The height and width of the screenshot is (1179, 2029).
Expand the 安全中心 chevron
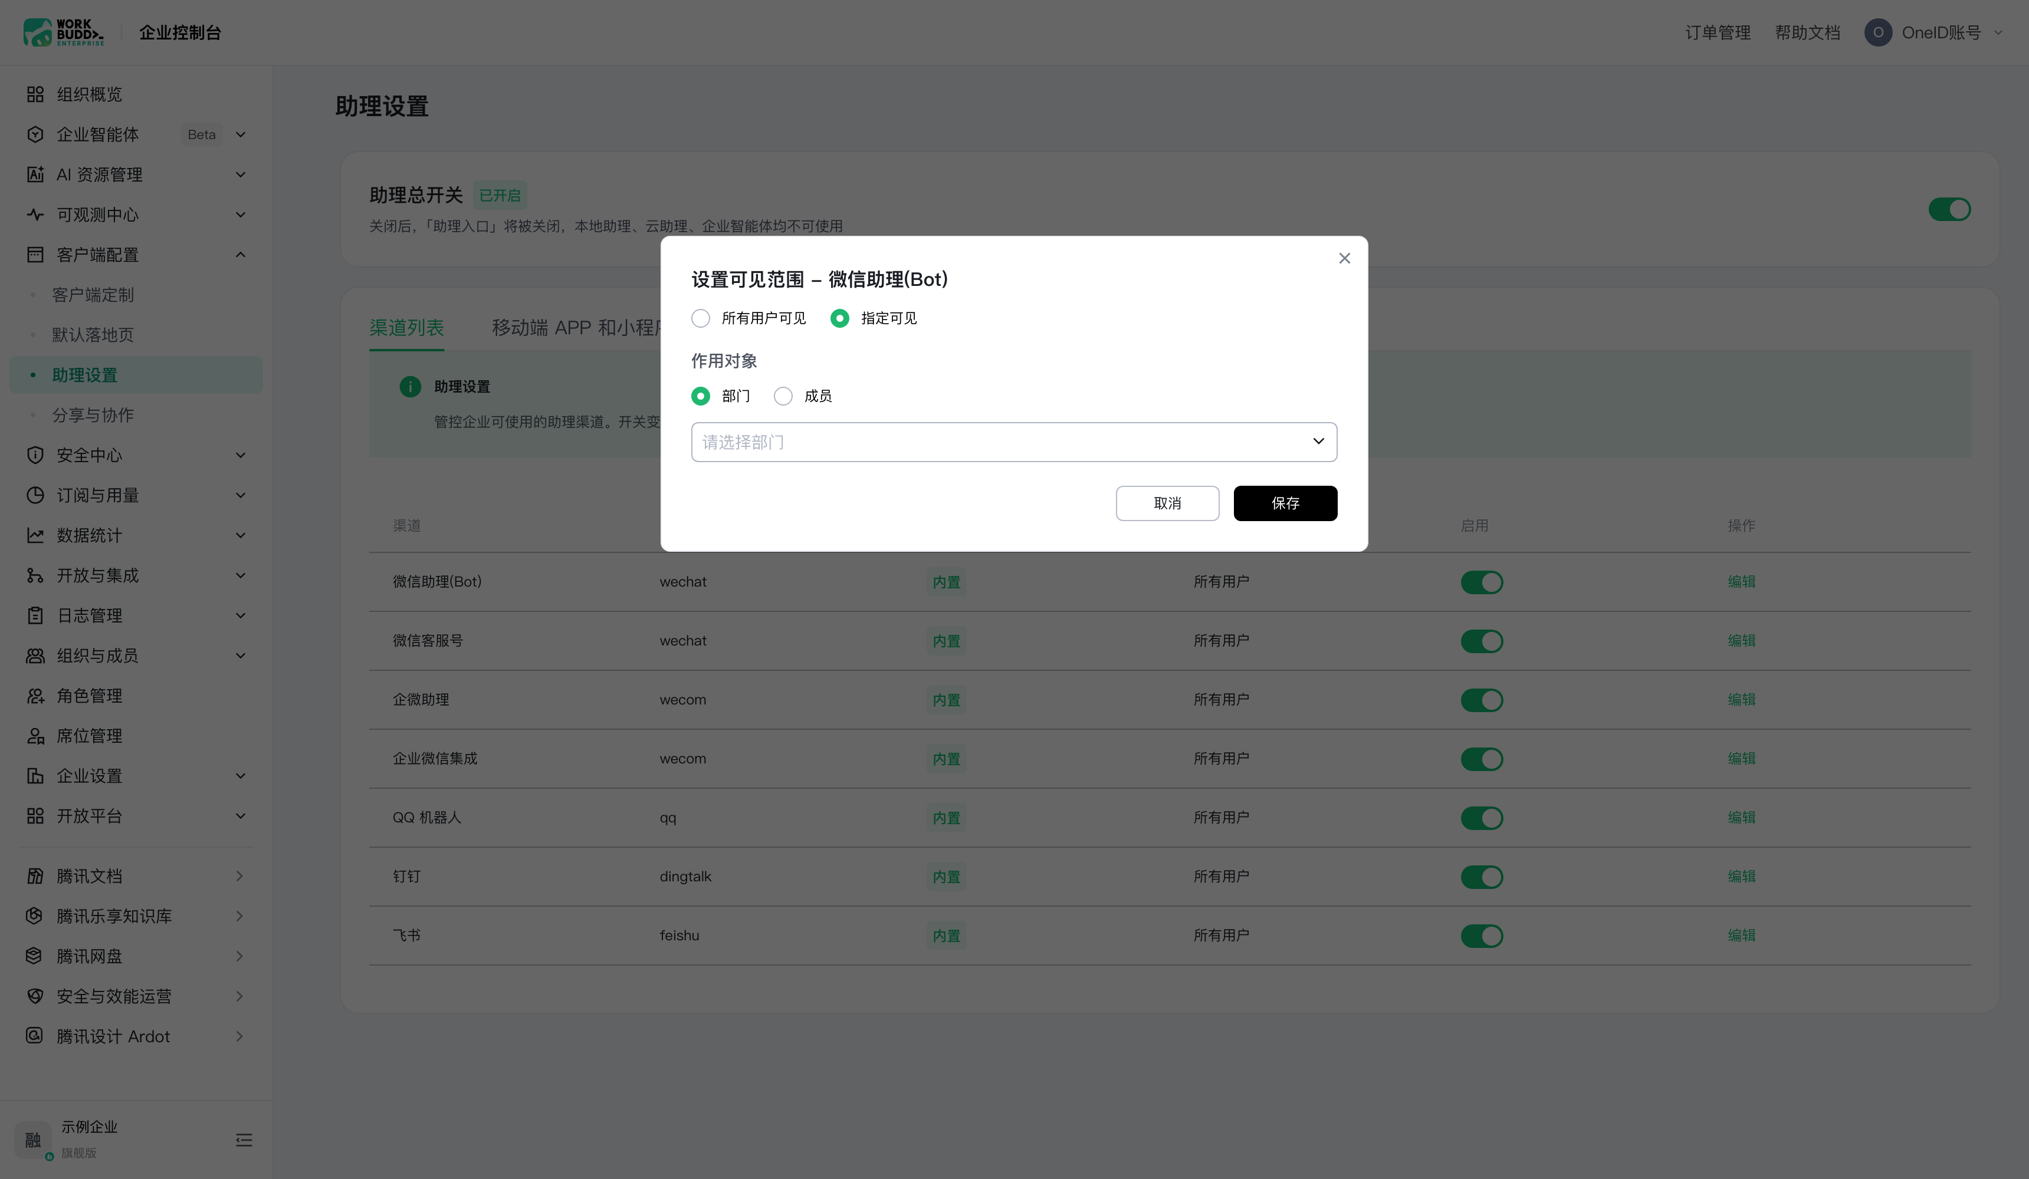pyautogui.click(x=240, y=456)
